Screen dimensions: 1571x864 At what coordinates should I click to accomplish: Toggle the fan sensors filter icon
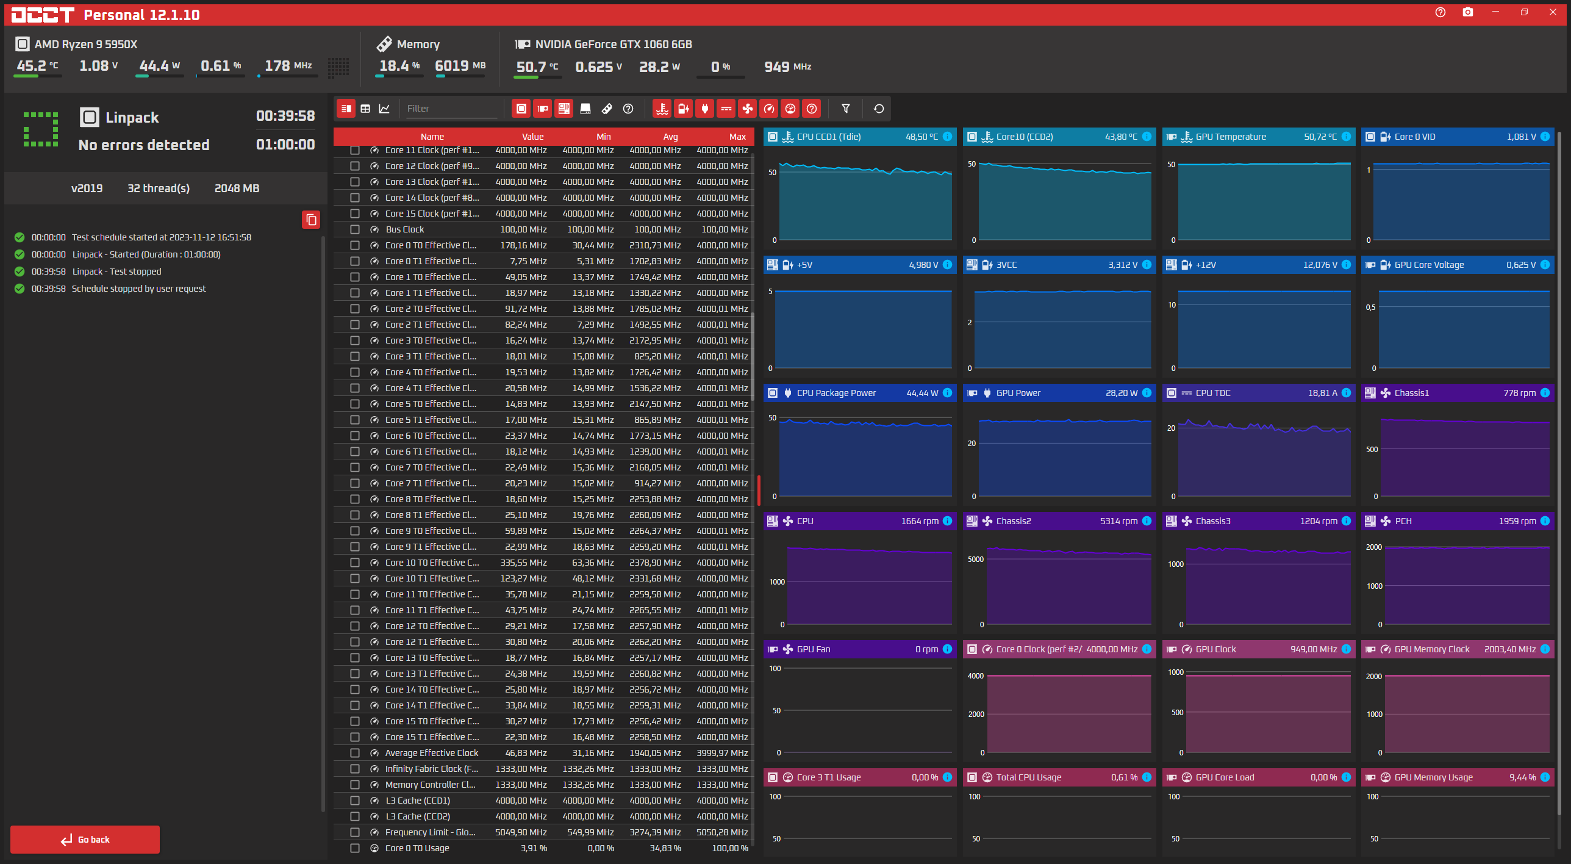747,109
